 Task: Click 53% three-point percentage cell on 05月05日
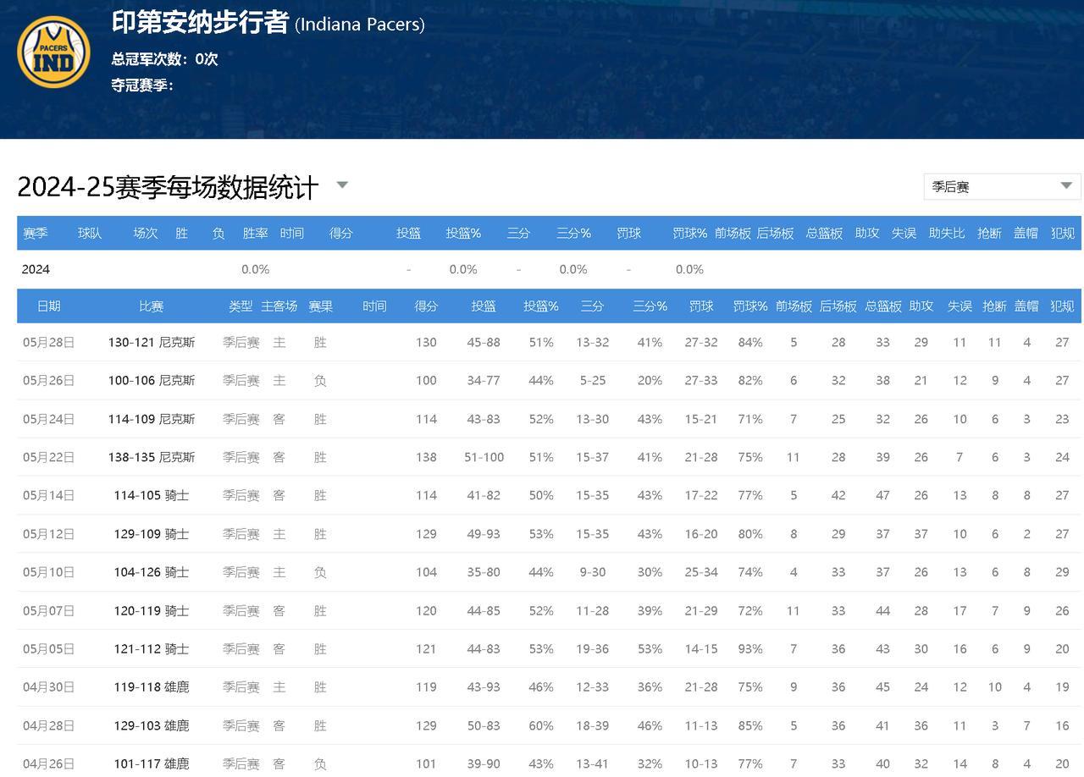650,649
